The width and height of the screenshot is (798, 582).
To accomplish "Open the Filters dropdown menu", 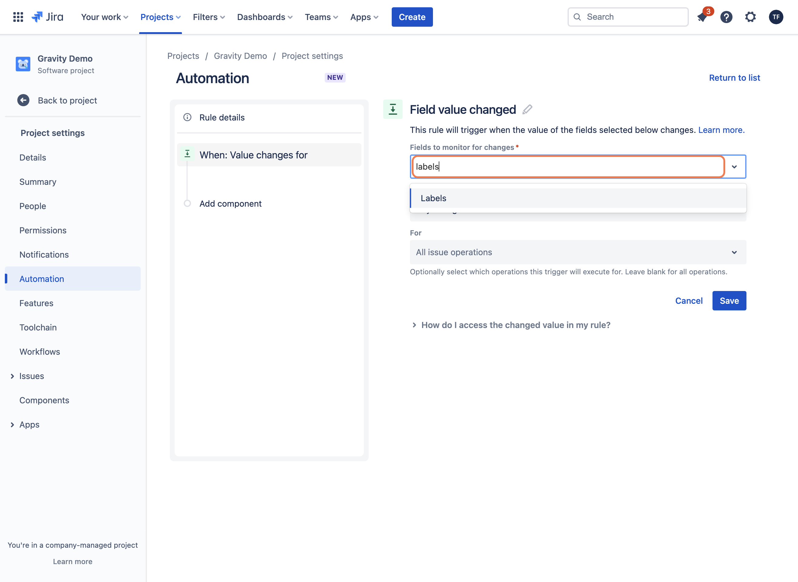I will point(209,17).
